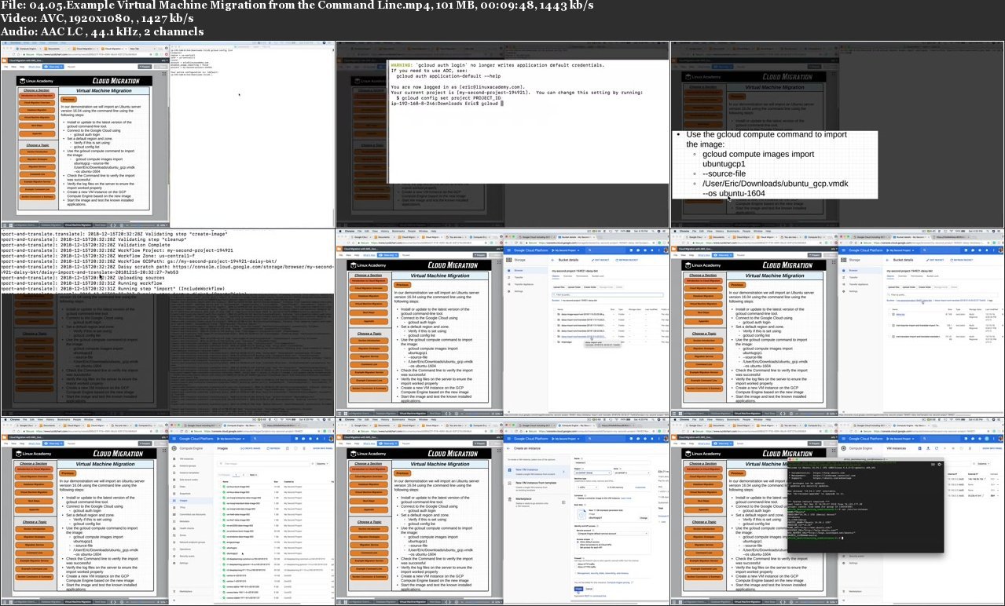Click back arrow beside Bucket details in folder list frame
Screen dimensions: 1005x606
[552, 260]
